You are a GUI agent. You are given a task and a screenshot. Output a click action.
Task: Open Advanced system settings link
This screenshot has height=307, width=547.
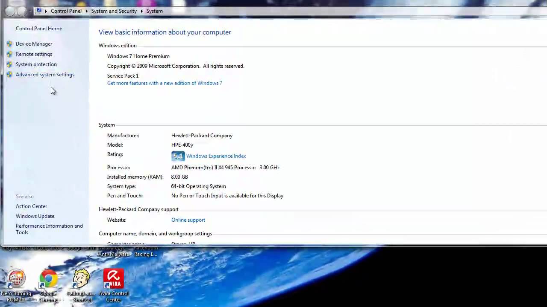pyautogui.click(x=45, y=75)
